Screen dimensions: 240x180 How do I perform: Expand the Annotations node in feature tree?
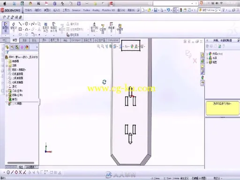coord(7,66)
